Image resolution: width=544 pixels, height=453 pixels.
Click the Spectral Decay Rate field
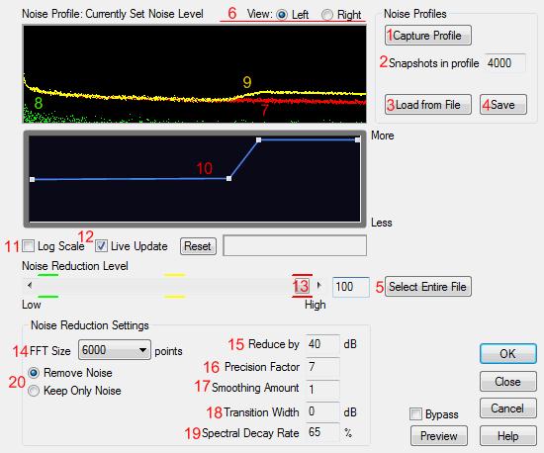[322, 432]
